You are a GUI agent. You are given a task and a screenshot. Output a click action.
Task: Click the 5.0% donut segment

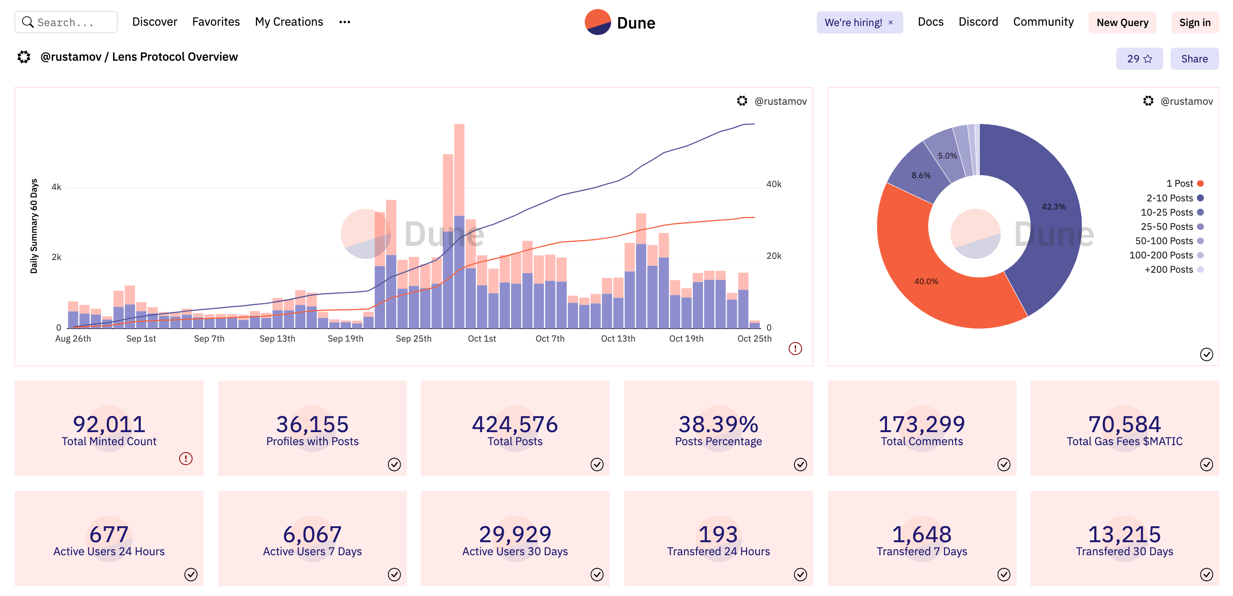coord(947,156)
